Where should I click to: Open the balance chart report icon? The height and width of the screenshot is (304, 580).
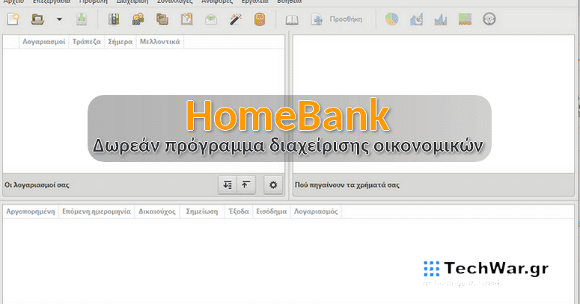click(x=441, y=19)
